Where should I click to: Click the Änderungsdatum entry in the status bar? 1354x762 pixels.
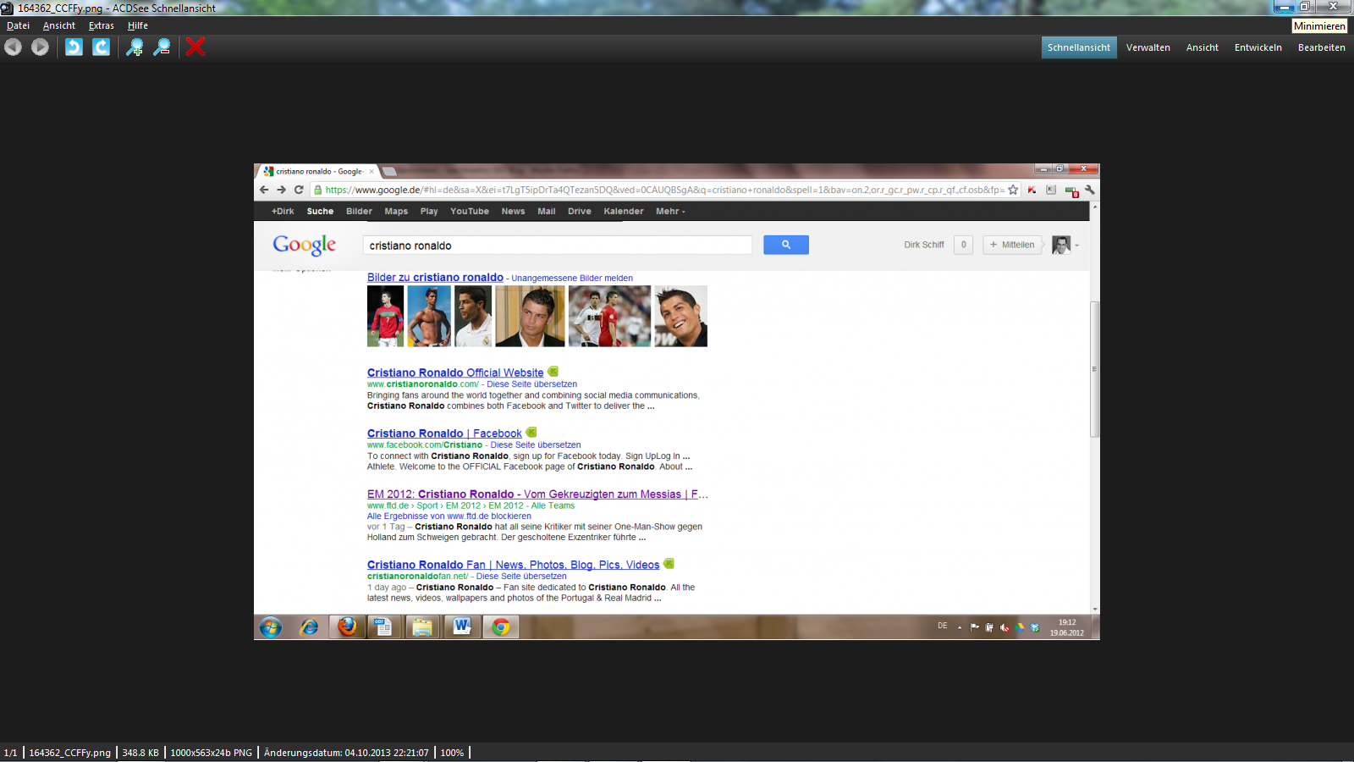(346, 753)
